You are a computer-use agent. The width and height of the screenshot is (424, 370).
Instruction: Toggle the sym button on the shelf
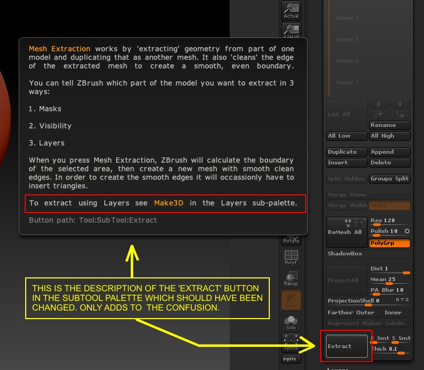291,359
